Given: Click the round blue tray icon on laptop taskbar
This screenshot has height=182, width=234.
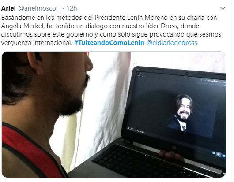Looking at the screenshot, I should (214, 152).
